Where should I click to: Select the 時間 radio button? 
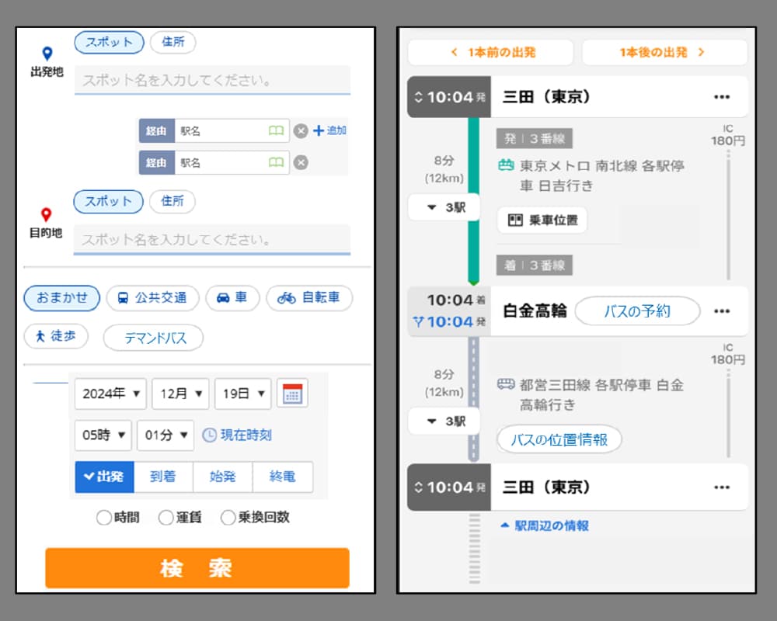[104, 518]
